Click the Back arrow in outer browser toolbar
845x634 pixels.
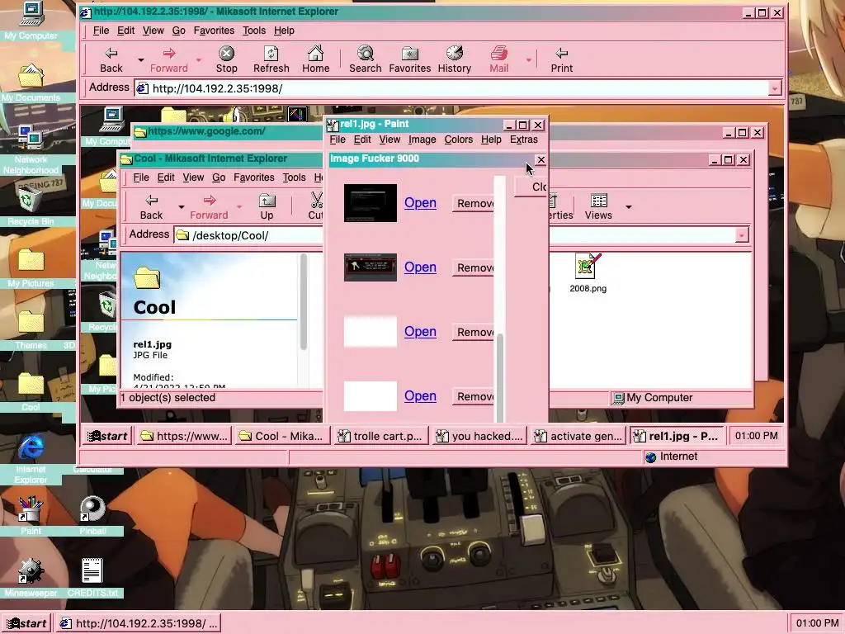pos(111,59)
